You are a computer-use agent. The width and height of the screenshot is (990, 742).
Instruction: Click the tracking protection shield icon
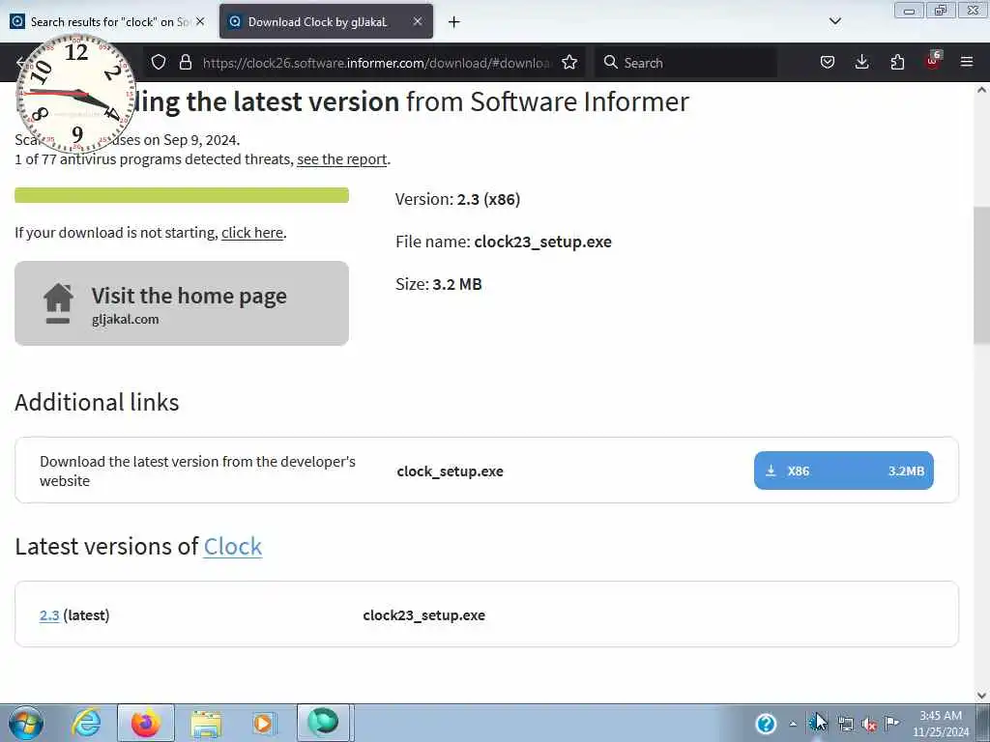[x=159, y=63]
